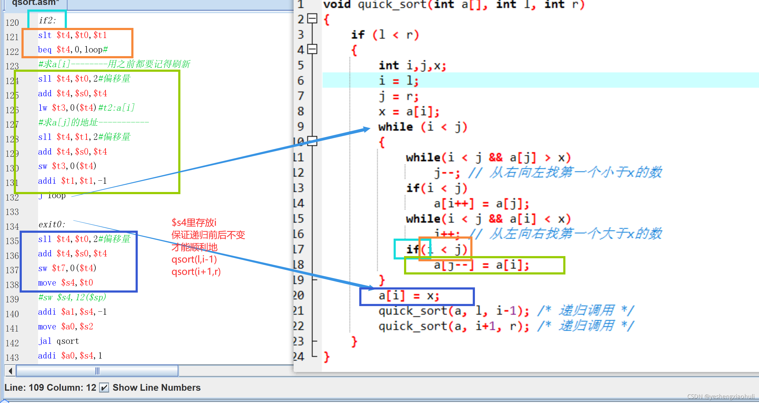759x403 pixels.
Task: Click the 'addi $a1,$s4,-1' instruction
Action: click(72, 312)
